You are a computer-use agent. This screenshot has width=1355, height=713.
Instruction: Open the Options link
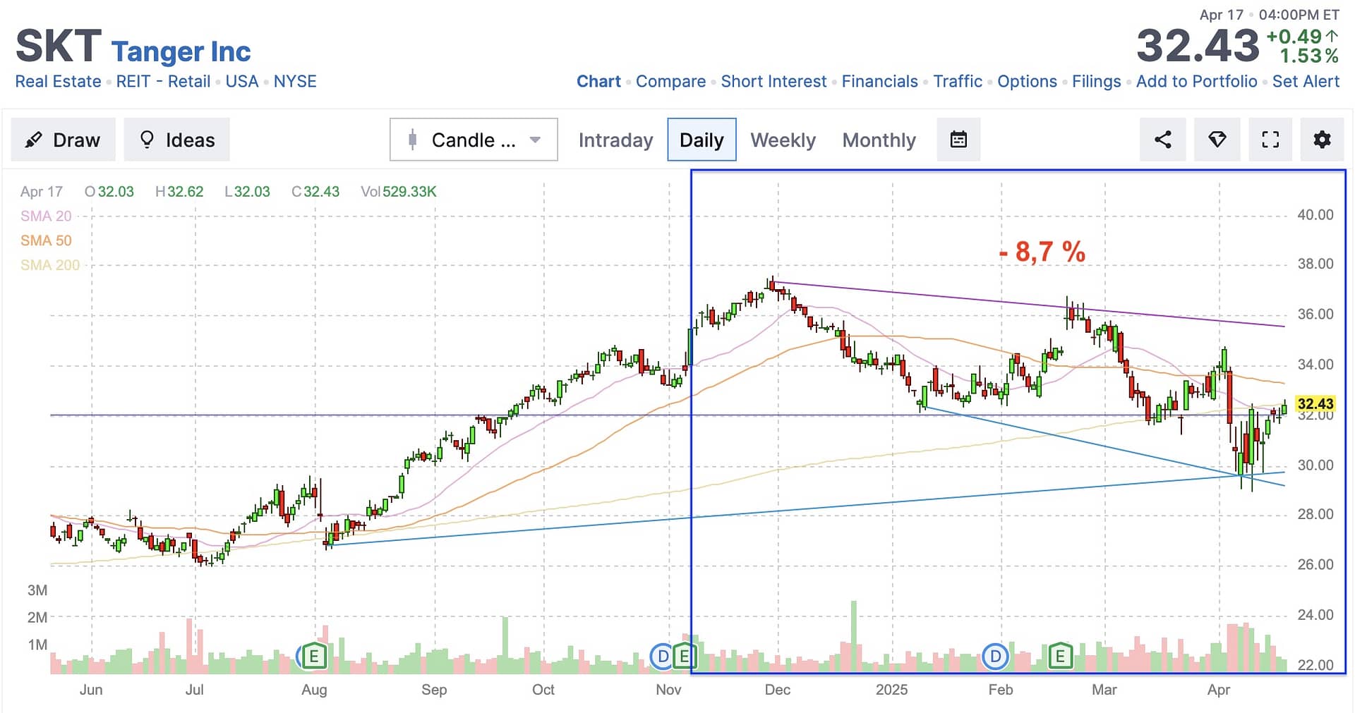(x=1027, y=82)
